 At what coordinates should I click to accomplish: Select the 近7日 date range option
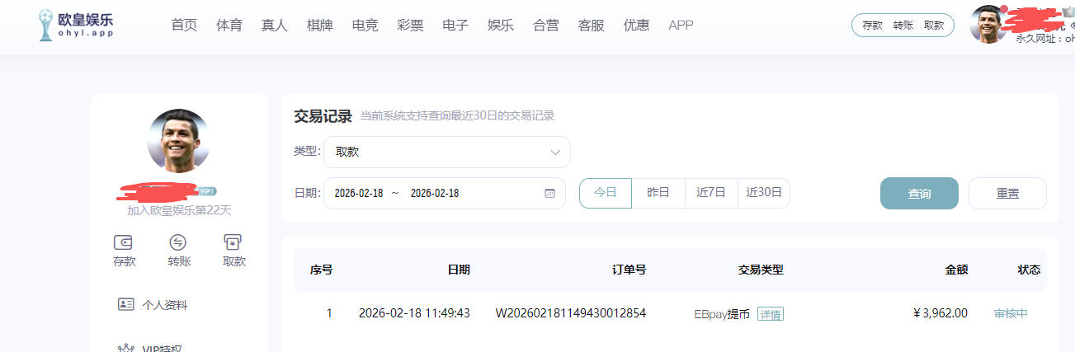[x=711, y=193]
